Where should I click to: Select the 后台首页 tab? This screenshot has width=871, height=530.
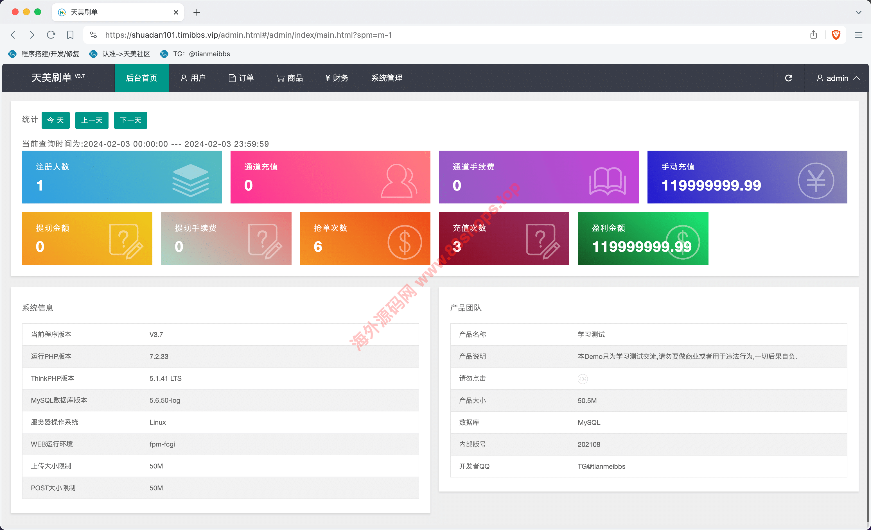141,78
